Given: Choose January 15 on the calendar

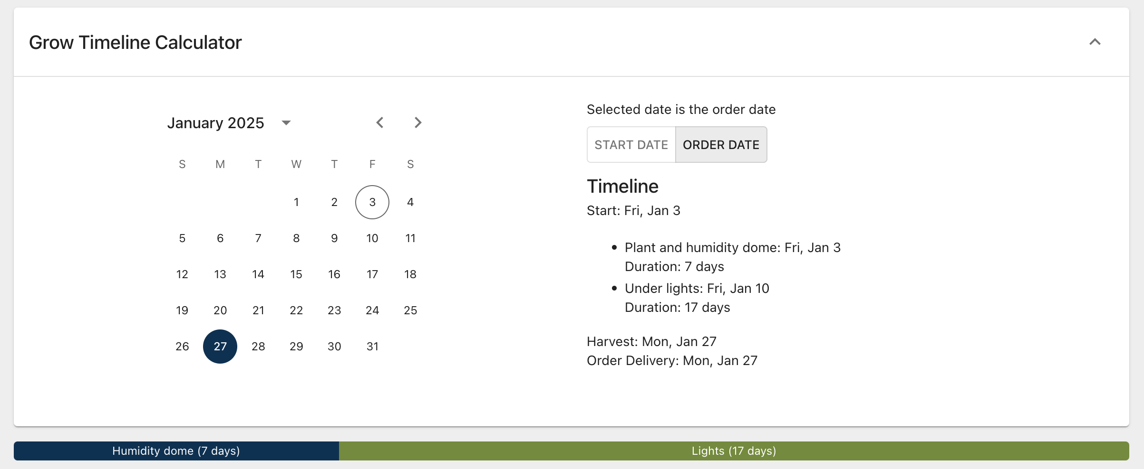Looking at the screenshot, I should [x=296, y=274].
